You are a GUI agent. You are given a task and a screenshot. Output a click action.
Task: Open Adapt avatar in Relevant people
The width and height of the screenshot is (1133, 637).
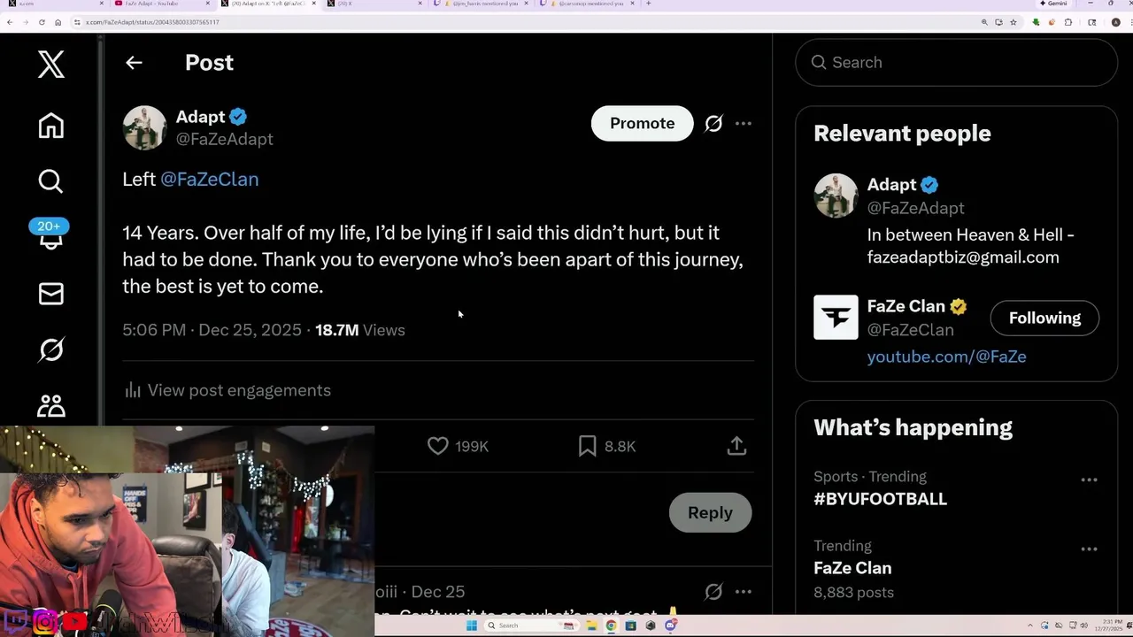pyautogui.click(x=836, y=196)
